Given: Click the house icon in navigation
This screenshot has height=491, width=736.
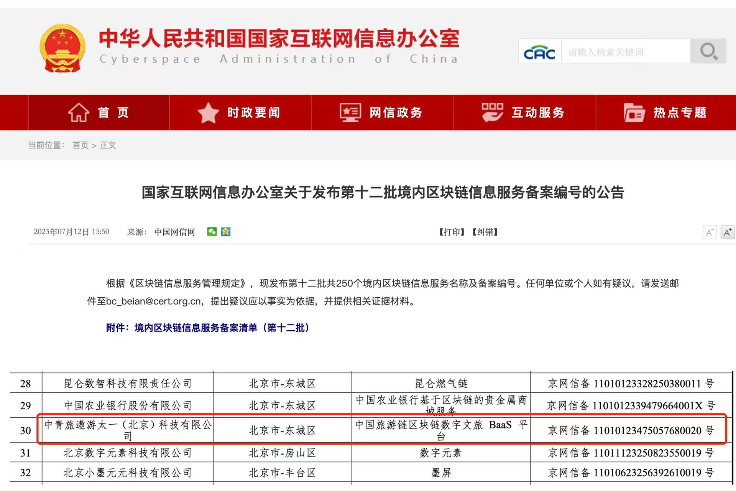Looking at the screenshot, I should [79, 112].
